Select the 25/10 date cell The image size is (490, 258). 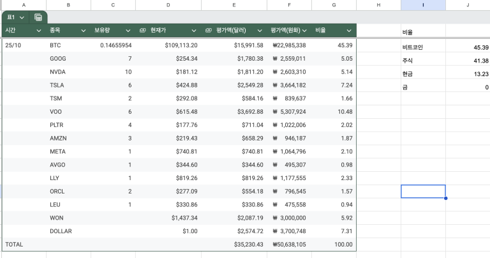click(24, 45)
